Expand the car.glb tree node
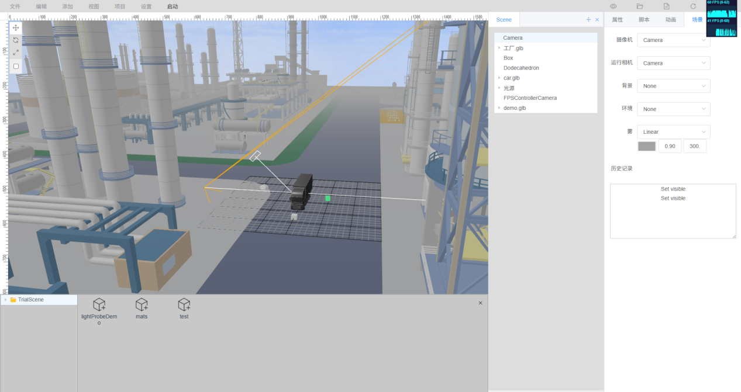 pyautogui.click(x=499, y=78)
